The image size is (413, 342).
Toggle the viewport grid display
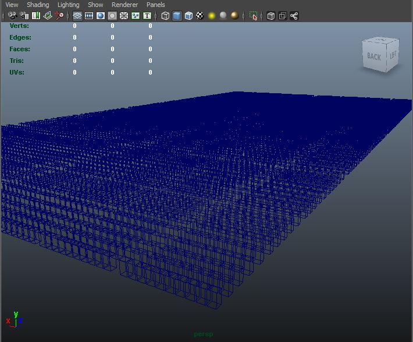pos(77,16)
